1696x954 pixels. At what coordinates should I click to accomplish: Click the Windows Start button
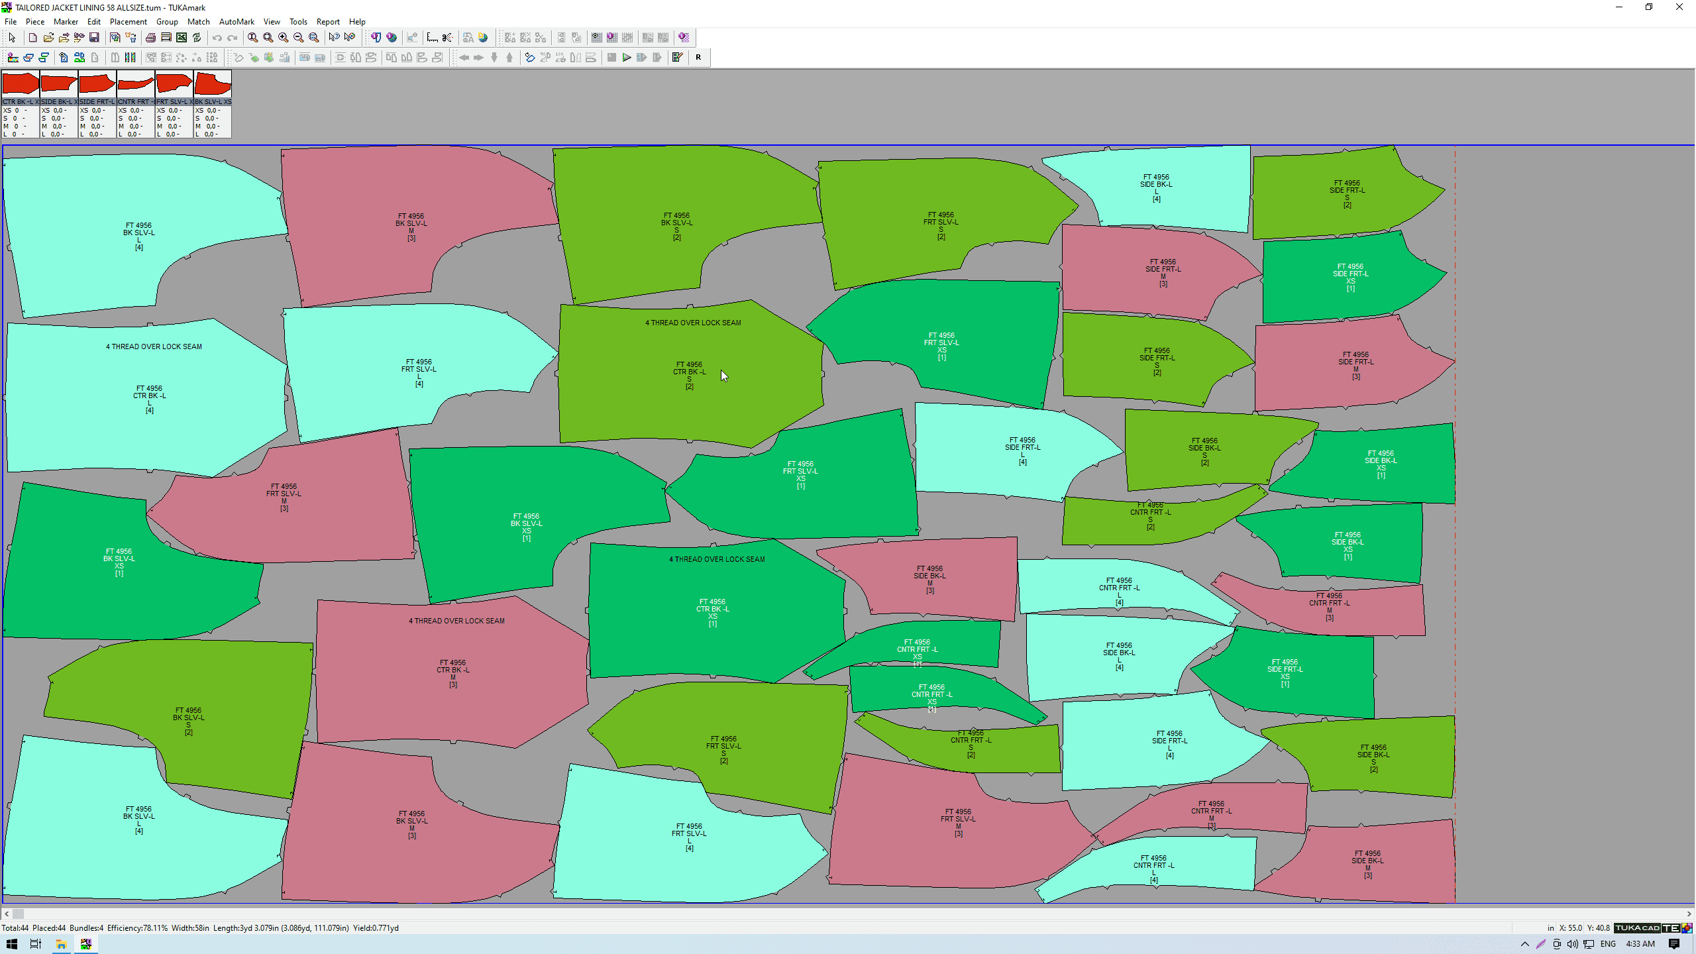coord(11,944)
